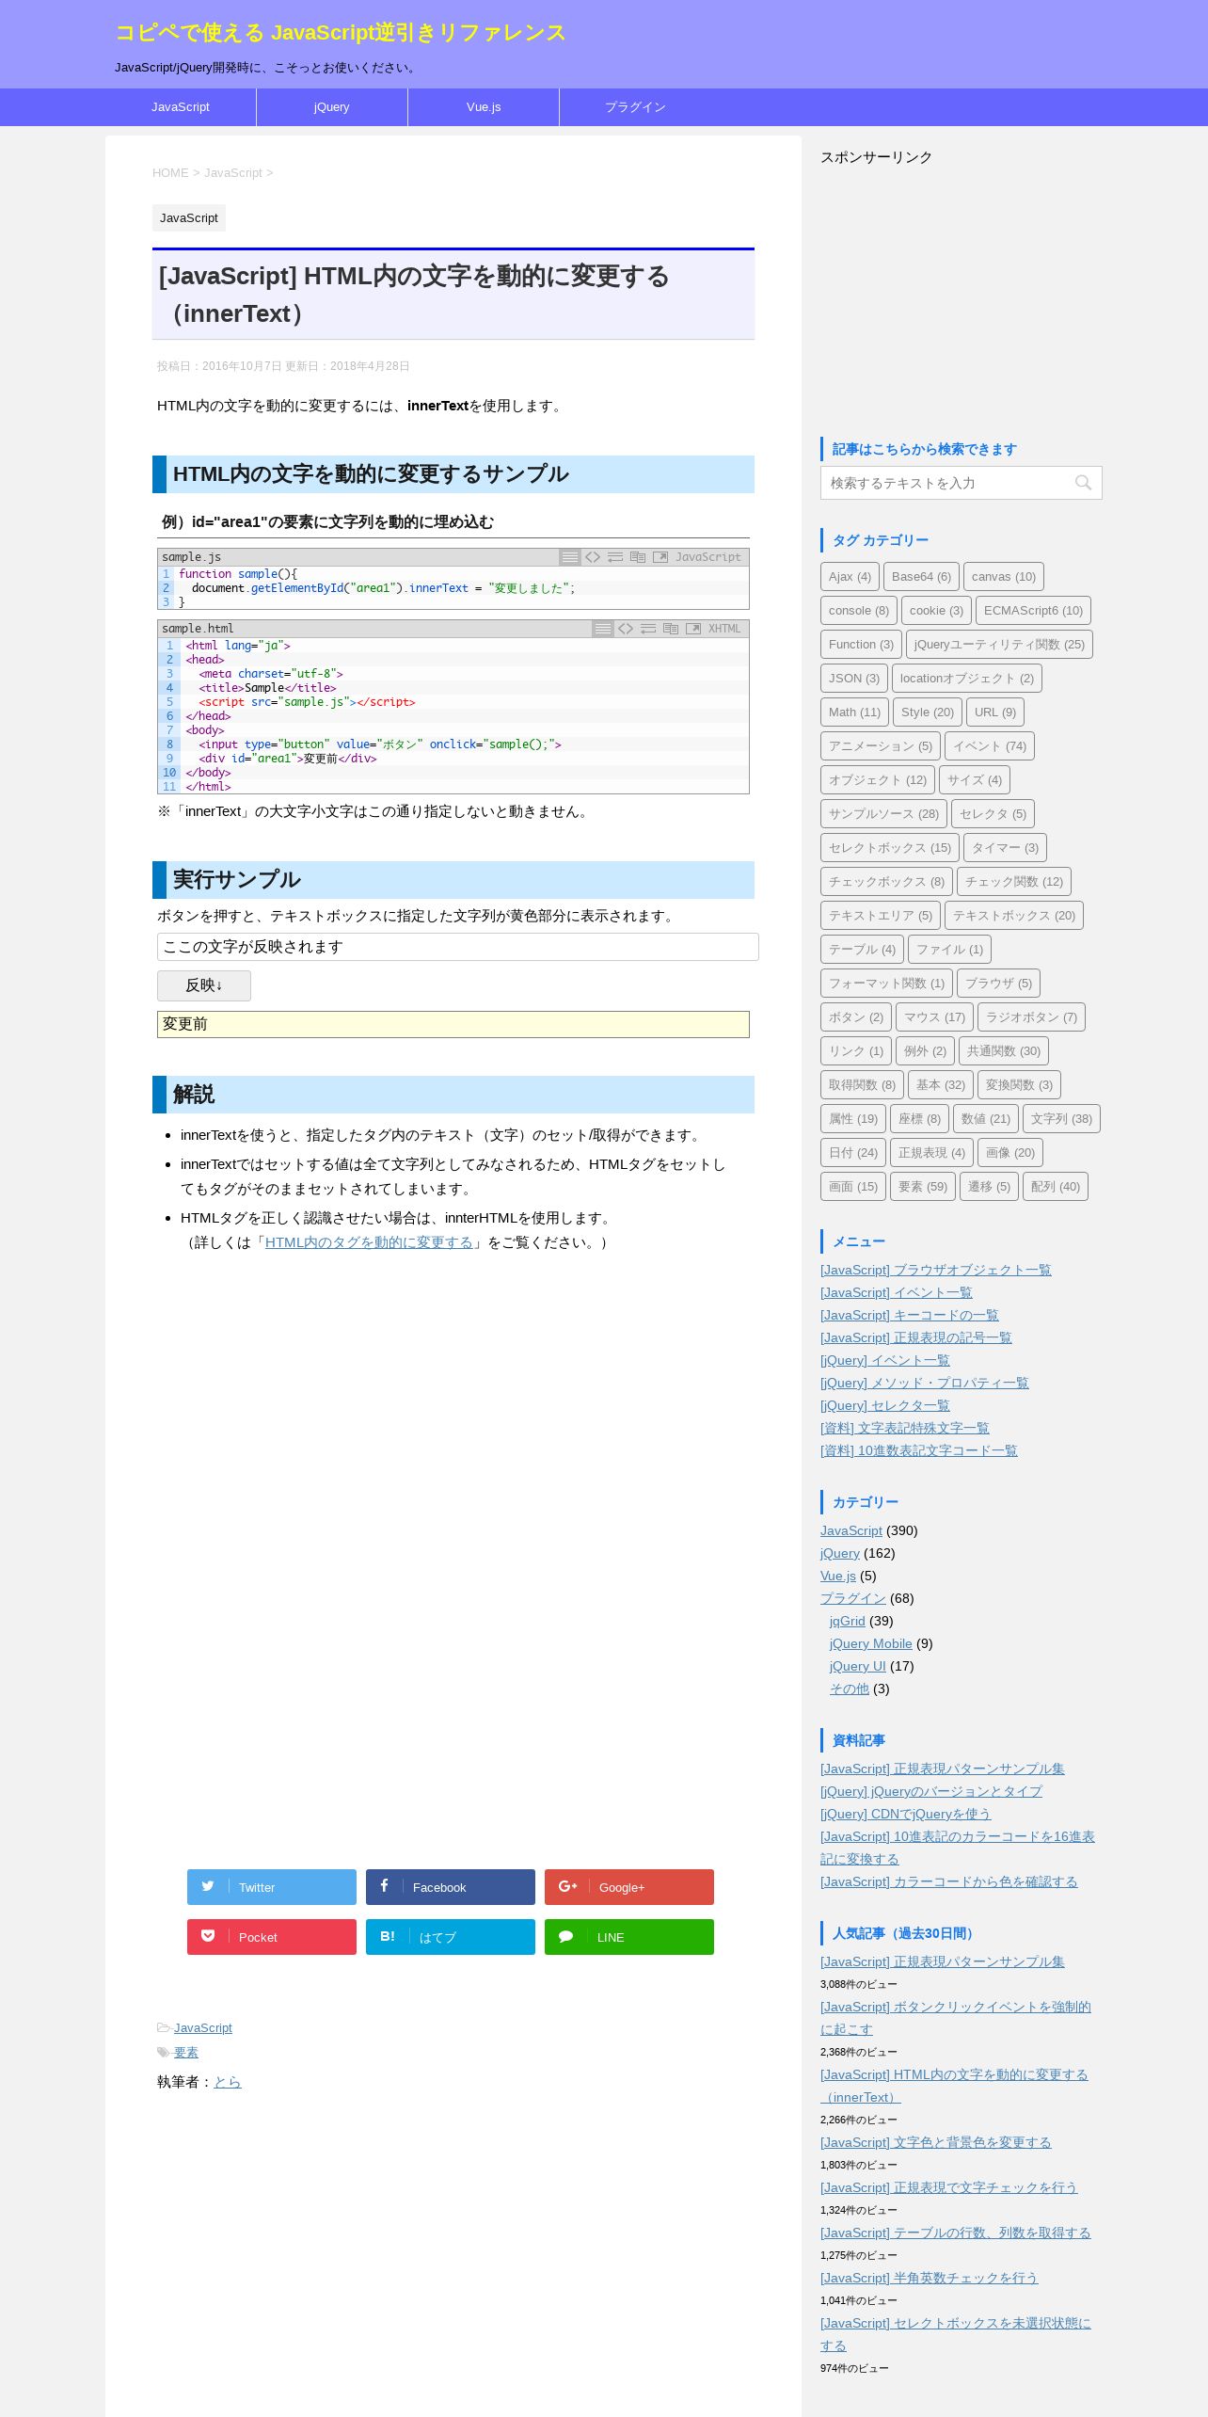Image resolution: width=1208 pixels, height=2417 pixels.
Task: Open the jQuery (162) category link
Action: coord(840,1554)
